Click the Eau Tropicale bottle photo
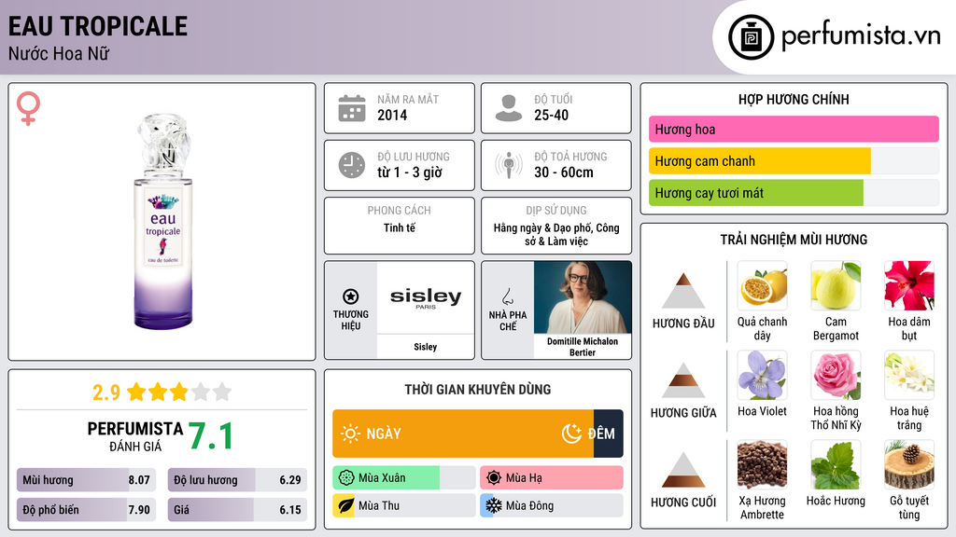This screenshot has height=537, width=956. point(162,222)
